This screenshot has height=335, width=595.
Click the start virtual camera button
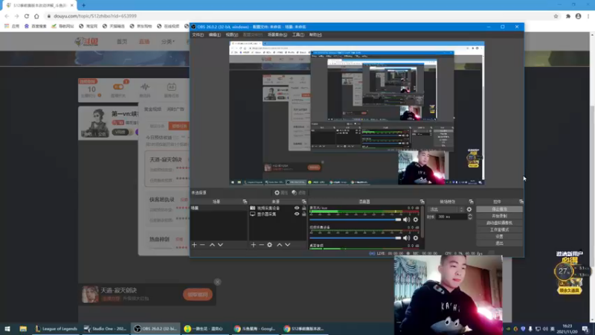[x=499, y=223]
